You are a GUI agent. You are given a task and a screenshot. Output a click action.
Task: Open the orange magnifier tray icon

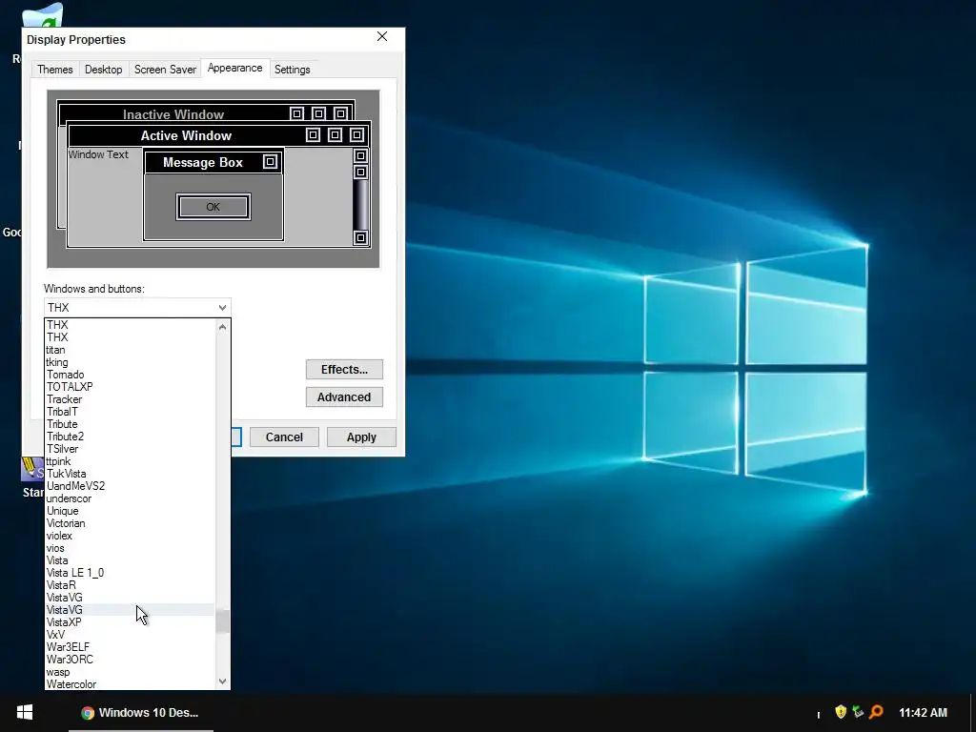pyautogui.click(x=877, y=711)
